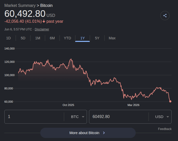Click the 60,492.80 price headline
The height and width of the screenshot is (141, 178).
click(25, 14)
